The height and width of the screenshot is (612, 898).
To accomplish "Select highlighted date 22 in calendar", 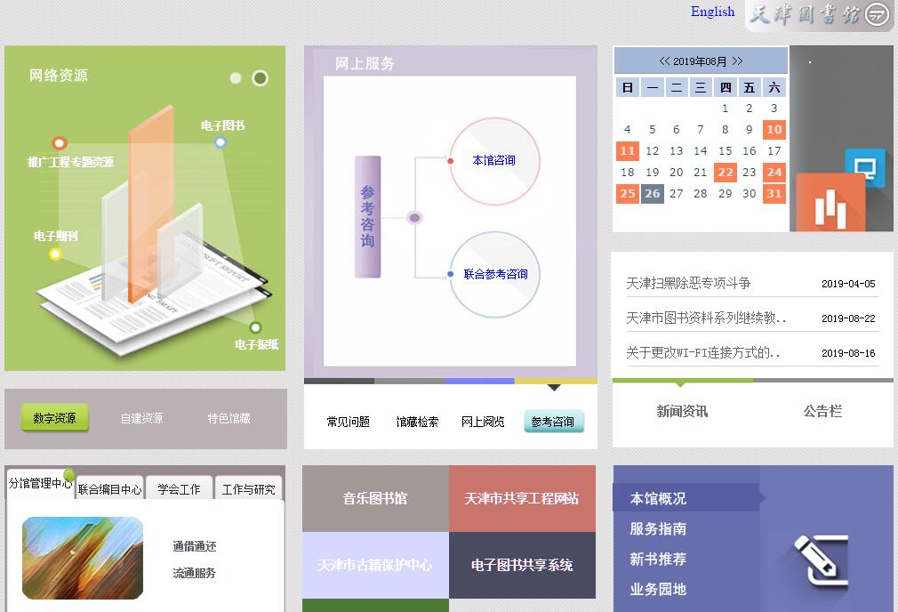I will 725,173.
